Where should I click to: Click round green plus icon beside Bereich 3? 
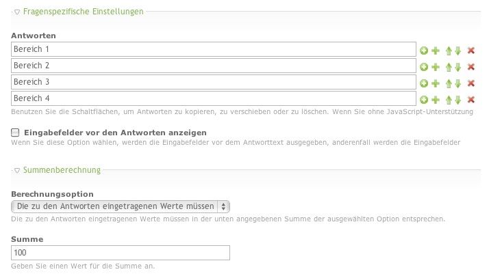[x=424, y=83]
